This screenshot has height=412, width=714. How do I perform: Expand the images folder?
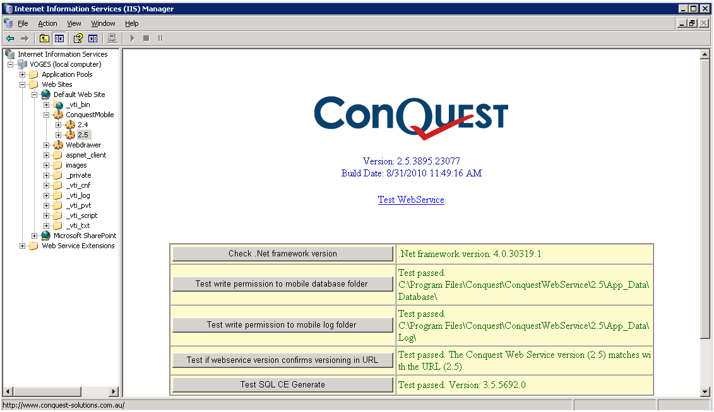tap(47, 165)
